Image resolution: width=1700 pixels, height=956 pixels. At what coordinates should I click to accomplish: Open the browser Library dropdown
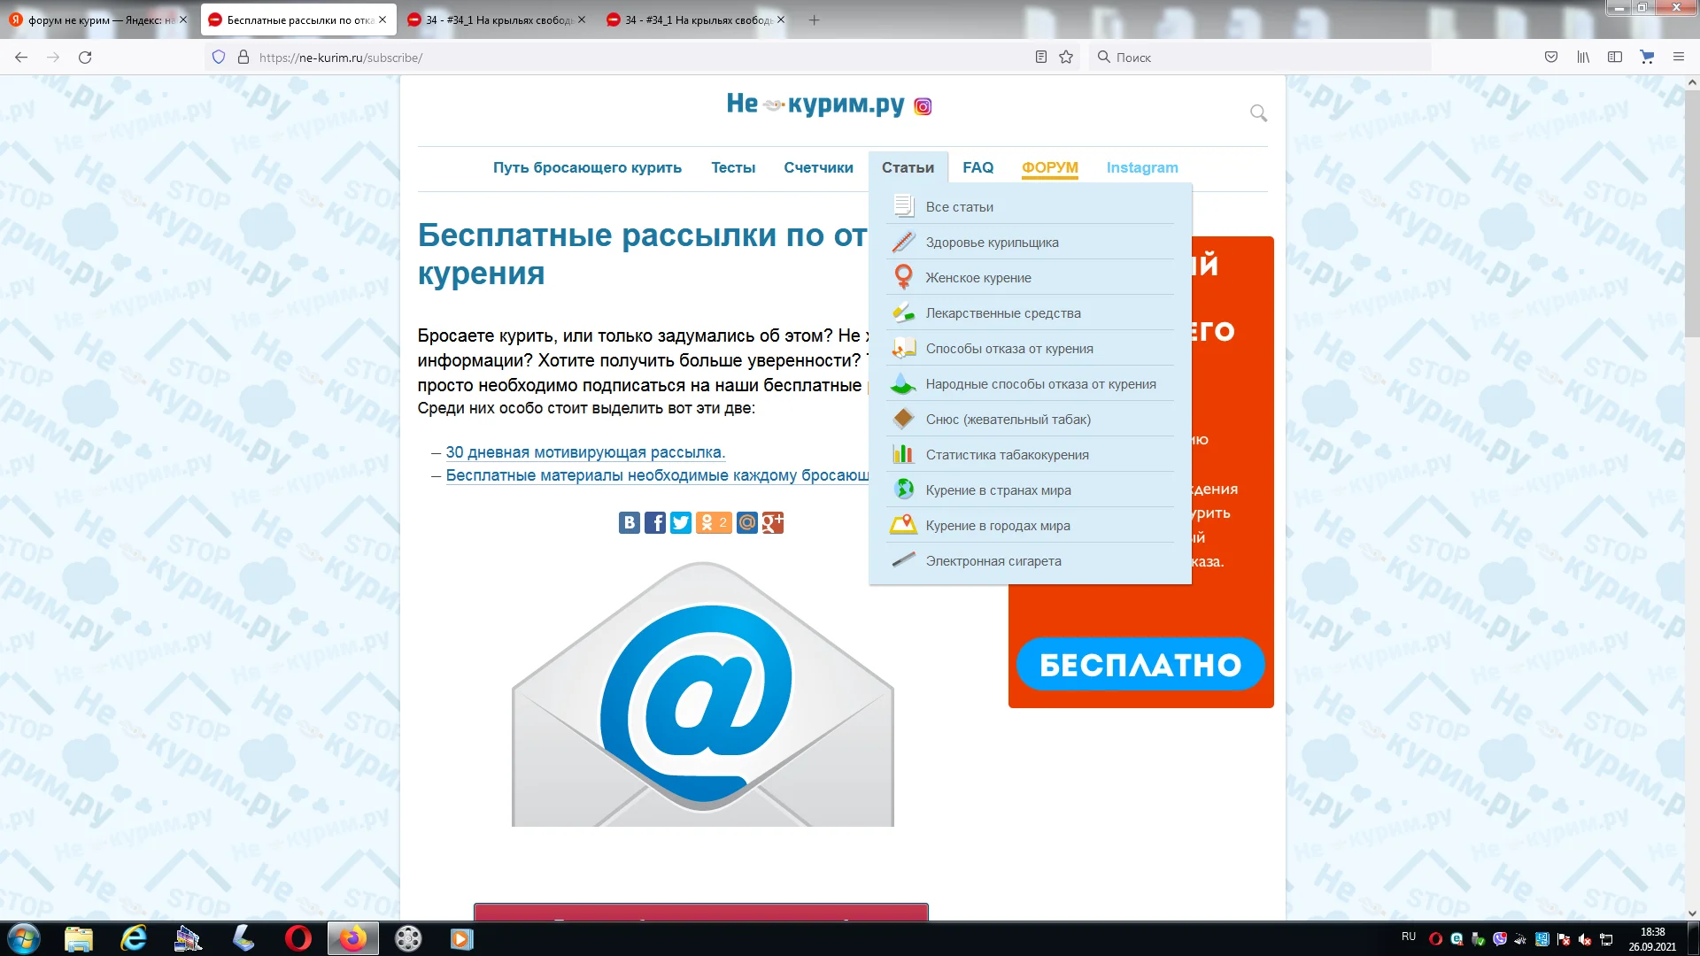tap(1583, 57)
